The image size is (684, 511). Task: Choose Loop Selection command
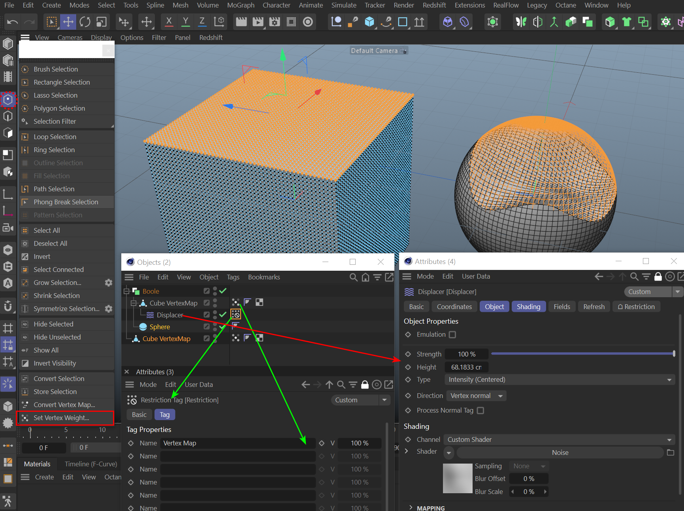(67, 137)
